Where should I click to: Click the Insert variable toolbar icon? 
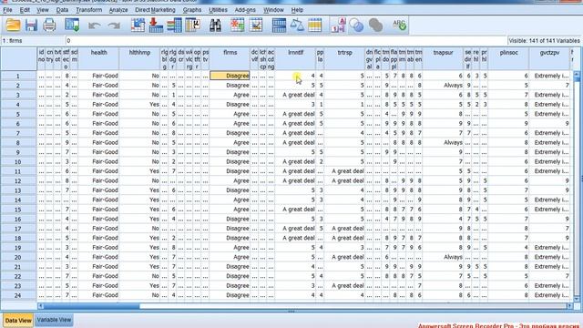click(256, 25)
